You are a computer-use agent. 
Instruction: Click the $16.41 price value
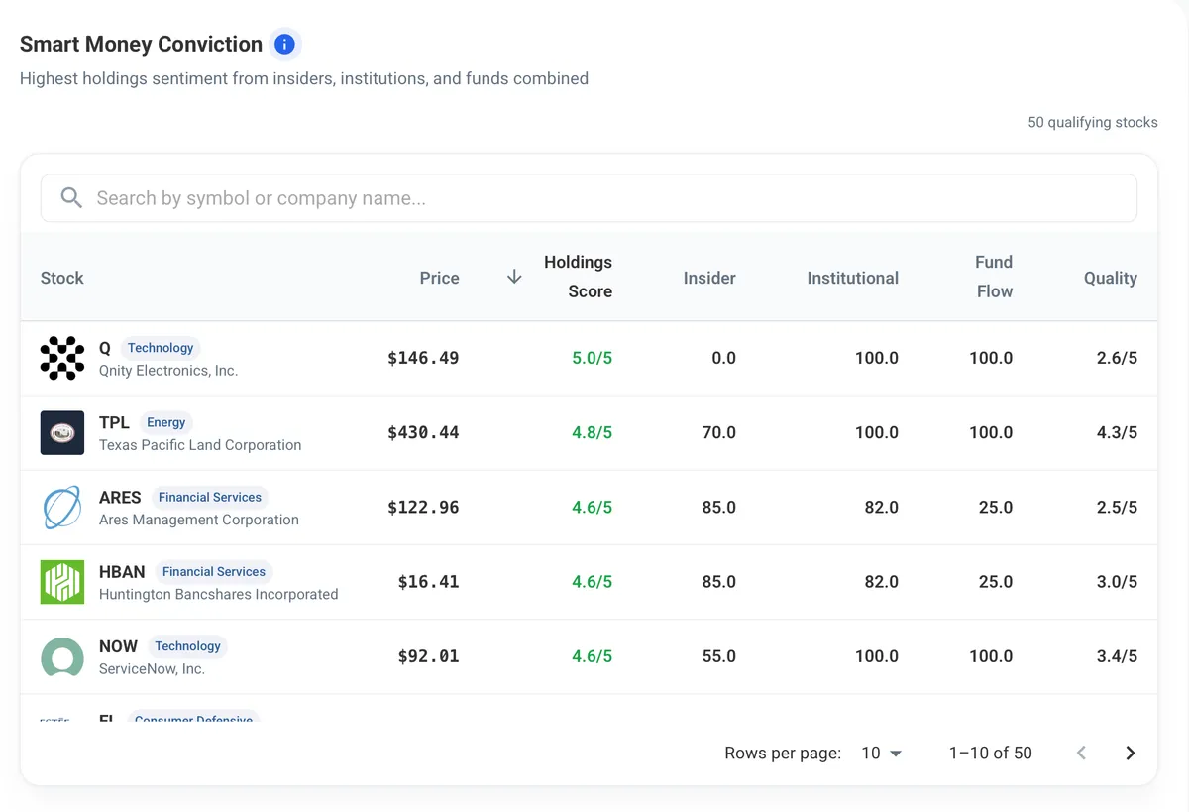428,581
